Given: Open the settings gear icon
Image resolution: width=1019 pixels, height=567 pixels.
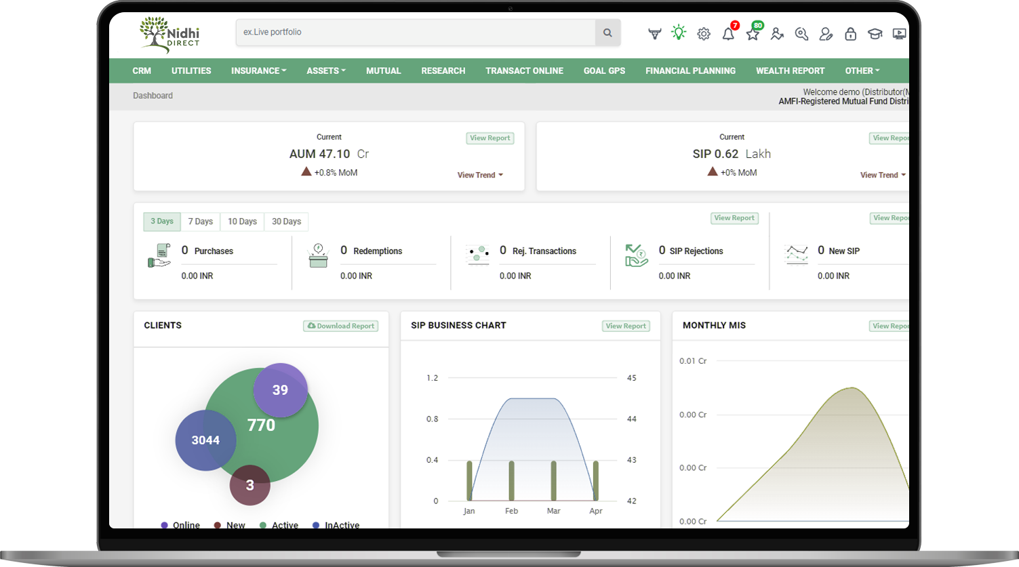Looking at the screenshot, I should [704, 34].
